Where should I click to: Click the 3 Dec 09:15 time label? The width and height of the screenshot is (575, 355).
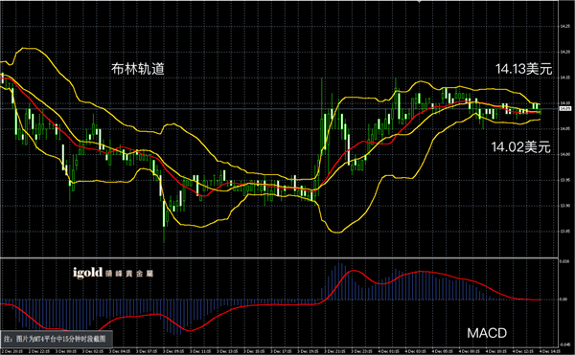coord(173,352)
